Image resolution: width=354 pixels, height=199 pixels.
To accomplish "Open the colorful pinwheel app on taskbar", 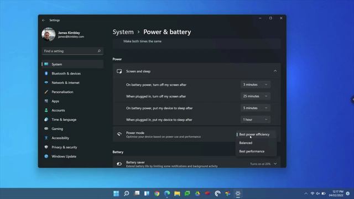I will 228,193.
